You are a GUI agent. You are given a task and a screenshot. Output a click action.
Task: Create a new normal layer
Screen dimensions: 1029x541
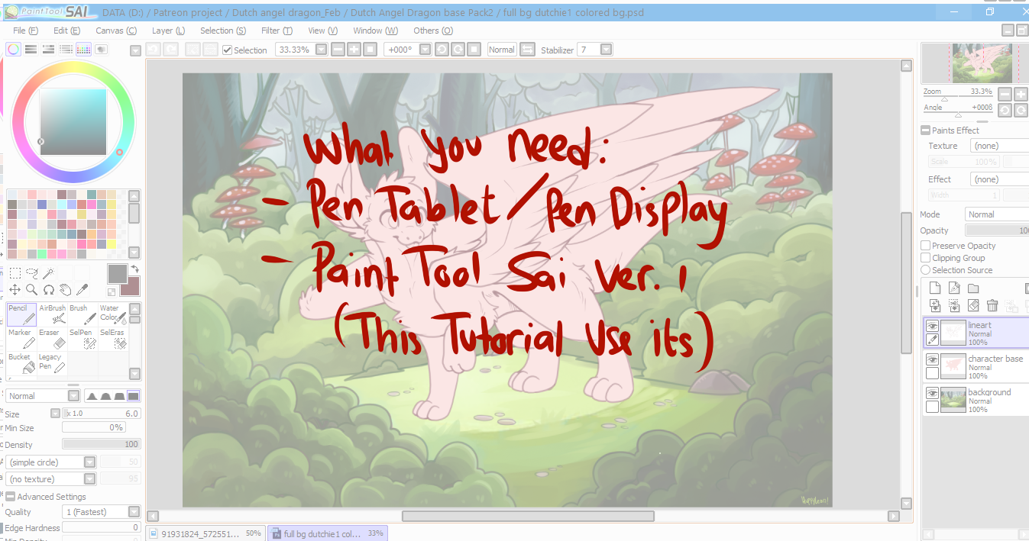click(x=935, y=288)
